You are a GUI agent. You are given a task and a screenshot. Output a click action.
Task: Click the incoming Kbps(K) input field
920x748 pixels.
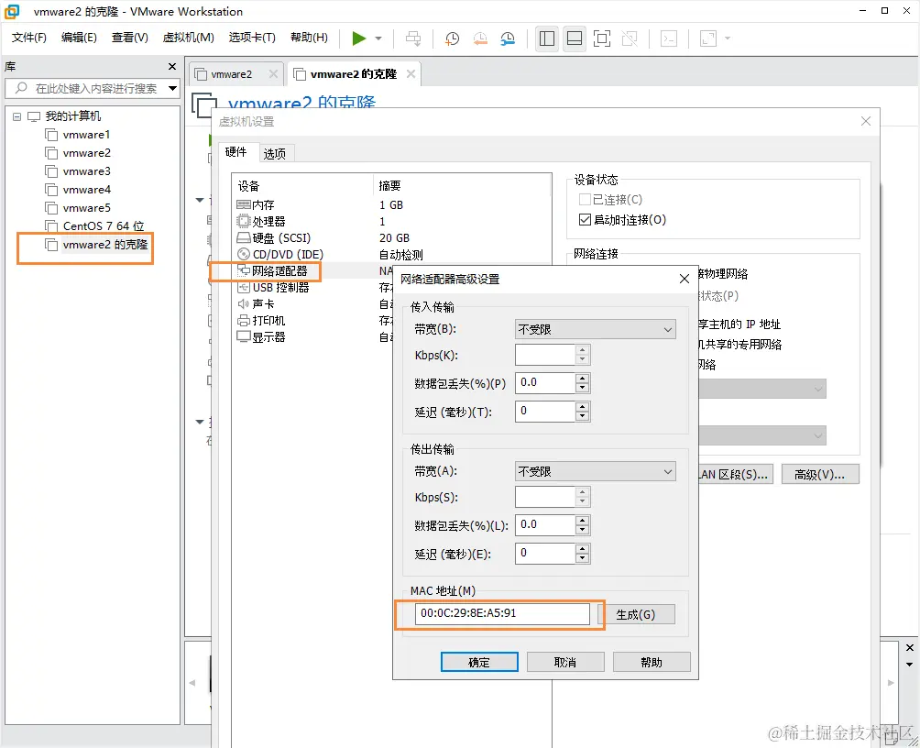coord(544,355)
